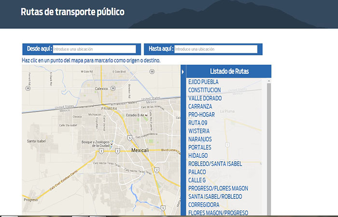Open the FLORES MAGON/PROGRESO route

coord(218,213)
